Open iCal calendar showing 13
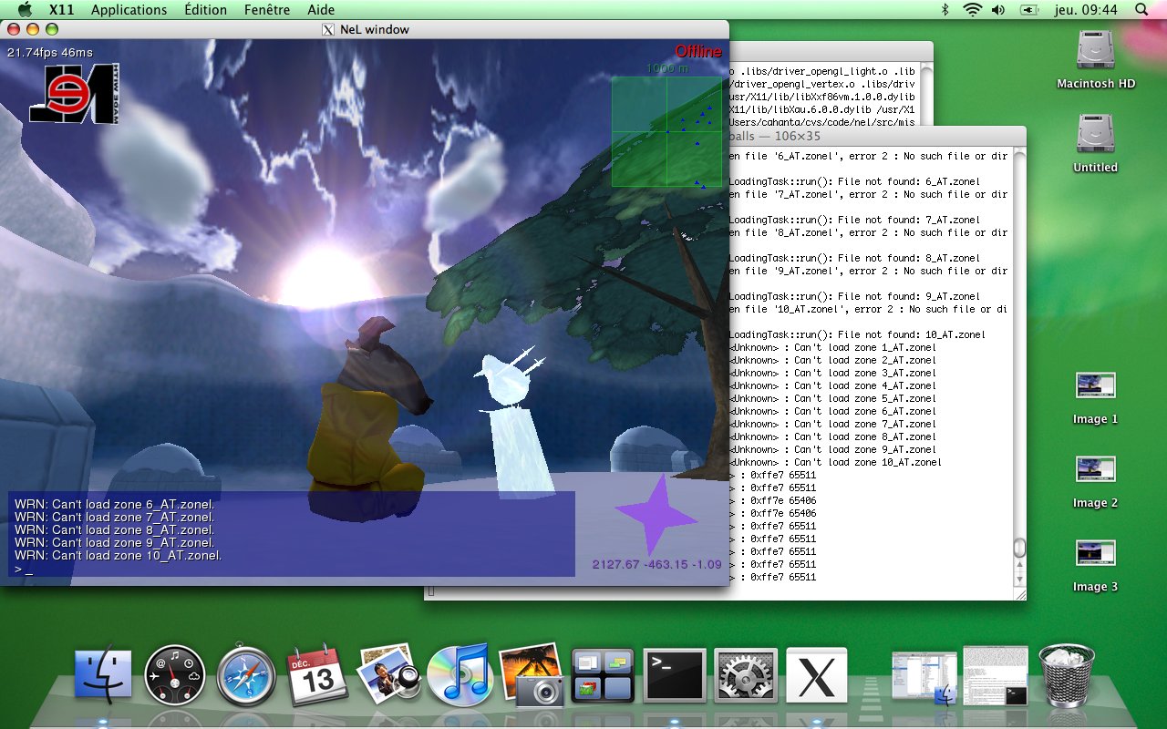Screen dimensions: 1167x729 [x=317, y=675]
